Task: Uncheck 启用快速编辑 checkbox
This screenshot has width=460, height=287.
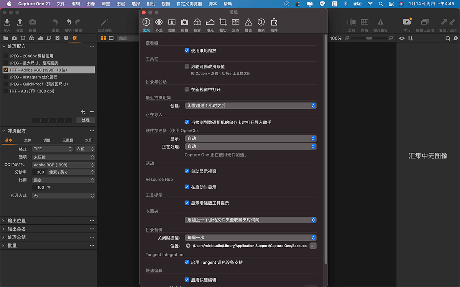Action: click(187, 280)
